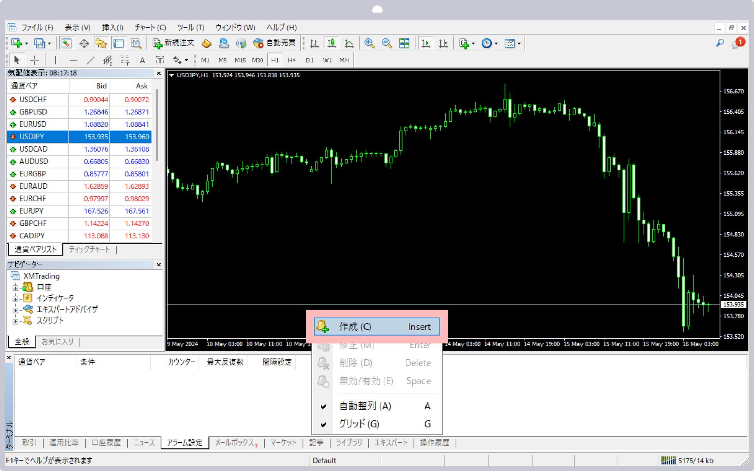Select the equidistant channel tool
This screenshot has width=754, height=471.
108,60
